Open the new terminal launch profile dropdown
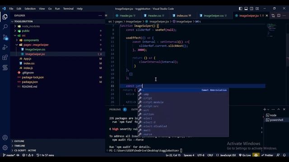Screen dimensions: 289x162 coord(268,109)
